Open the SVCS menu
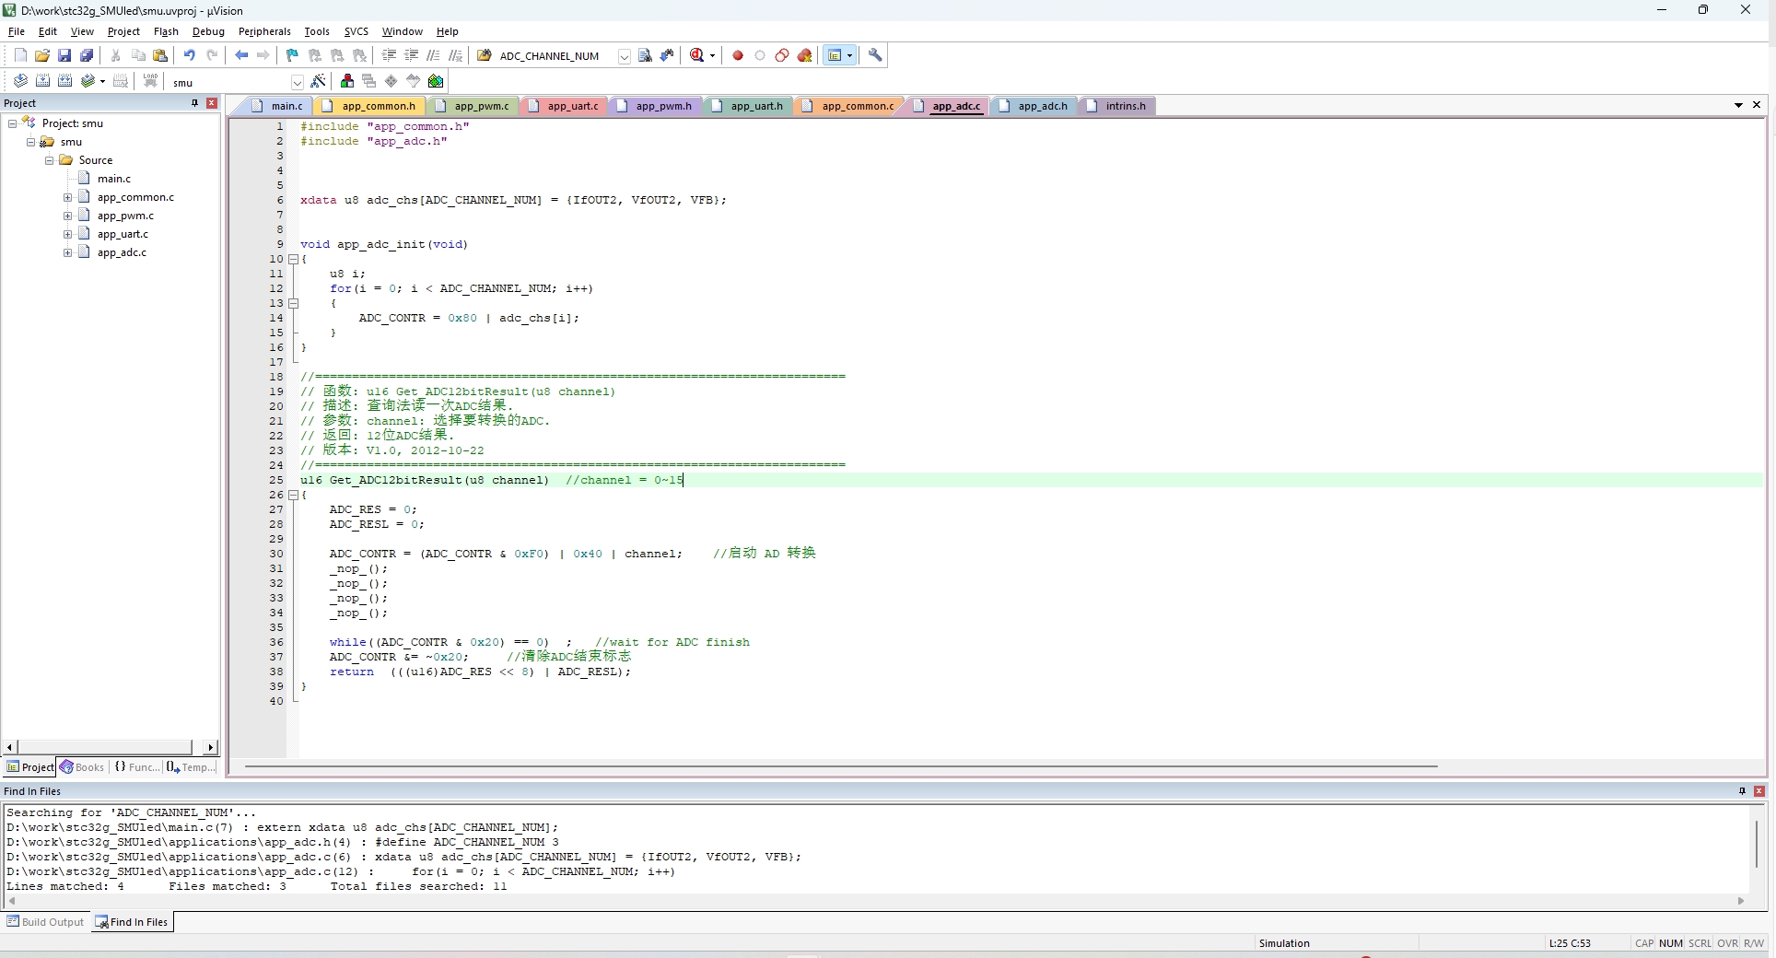The width and height of the screenshot is (1776, 958). [356, 31]
